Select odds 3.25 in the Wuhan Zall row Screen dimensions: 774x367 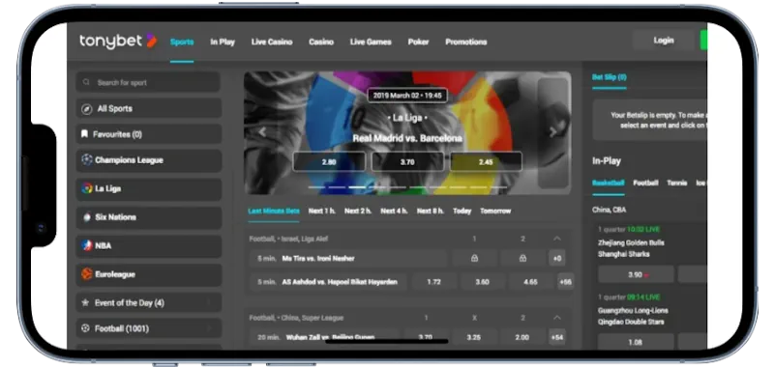(x=474, y=337)
